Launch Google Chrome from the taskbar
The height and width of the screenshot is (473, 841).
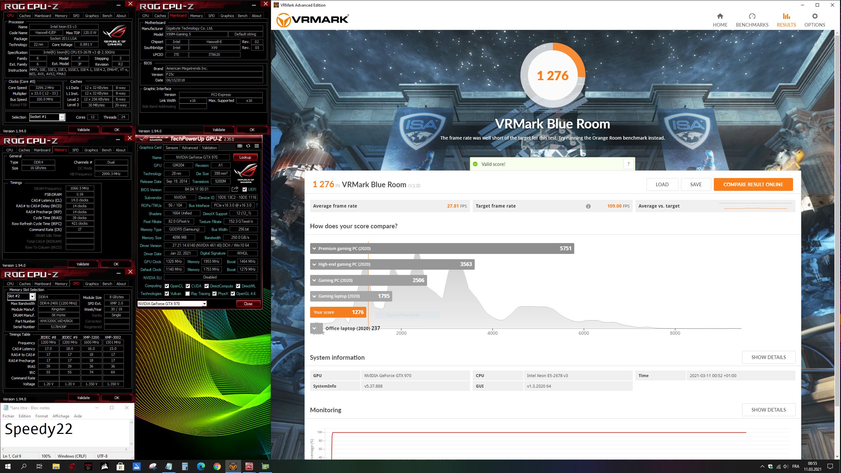[x=217, y=466]
